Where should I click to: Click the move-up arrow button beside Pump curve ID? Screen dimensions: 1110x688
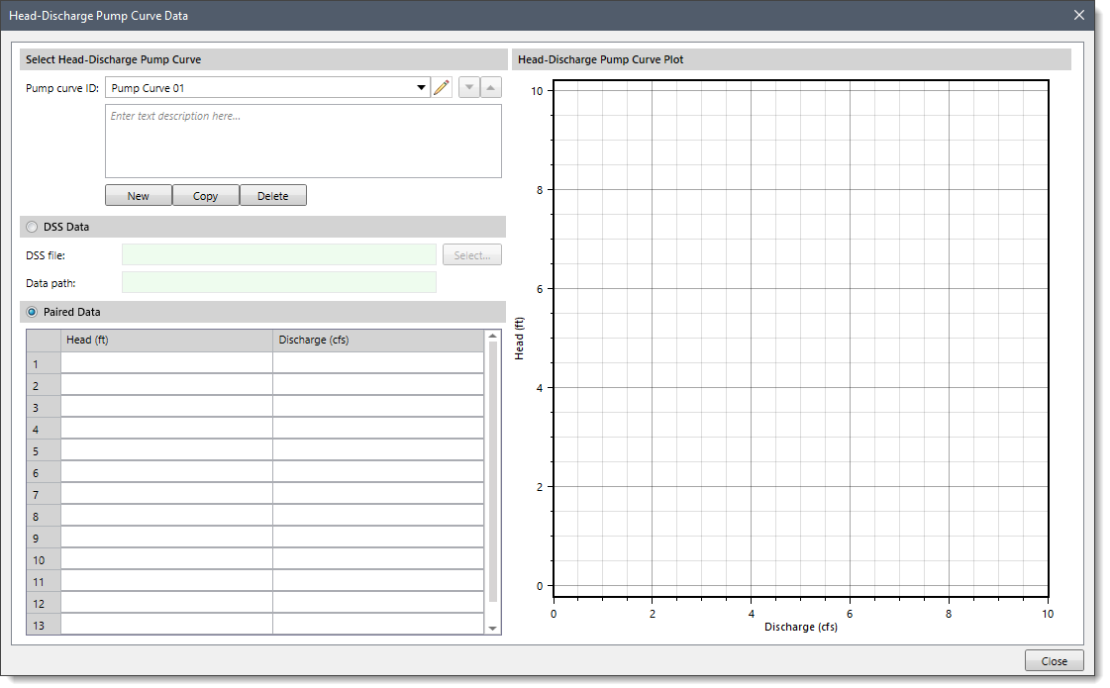coord(490,88)
